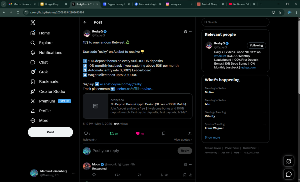Open Bookmarks from the sidebar
Screen dimensions: 300x182
(45, 82)
